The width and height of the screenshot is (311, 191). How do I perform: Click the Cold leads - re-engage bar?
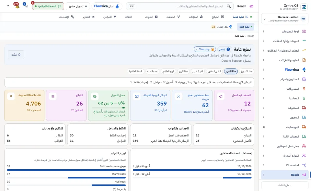pos(66,170)
